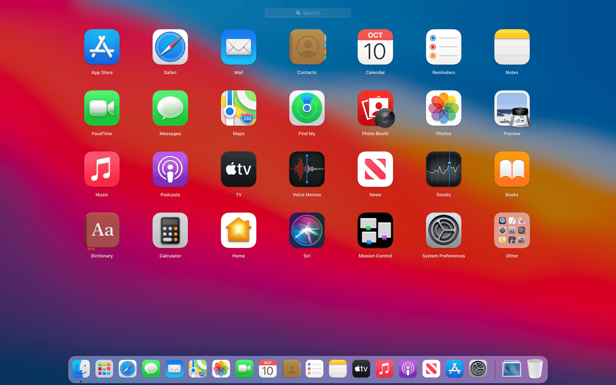Open Podcasts in the Launchpad grid
Image resolution: width=616 pixels, height=385 pixels.
tap(170, 170)
